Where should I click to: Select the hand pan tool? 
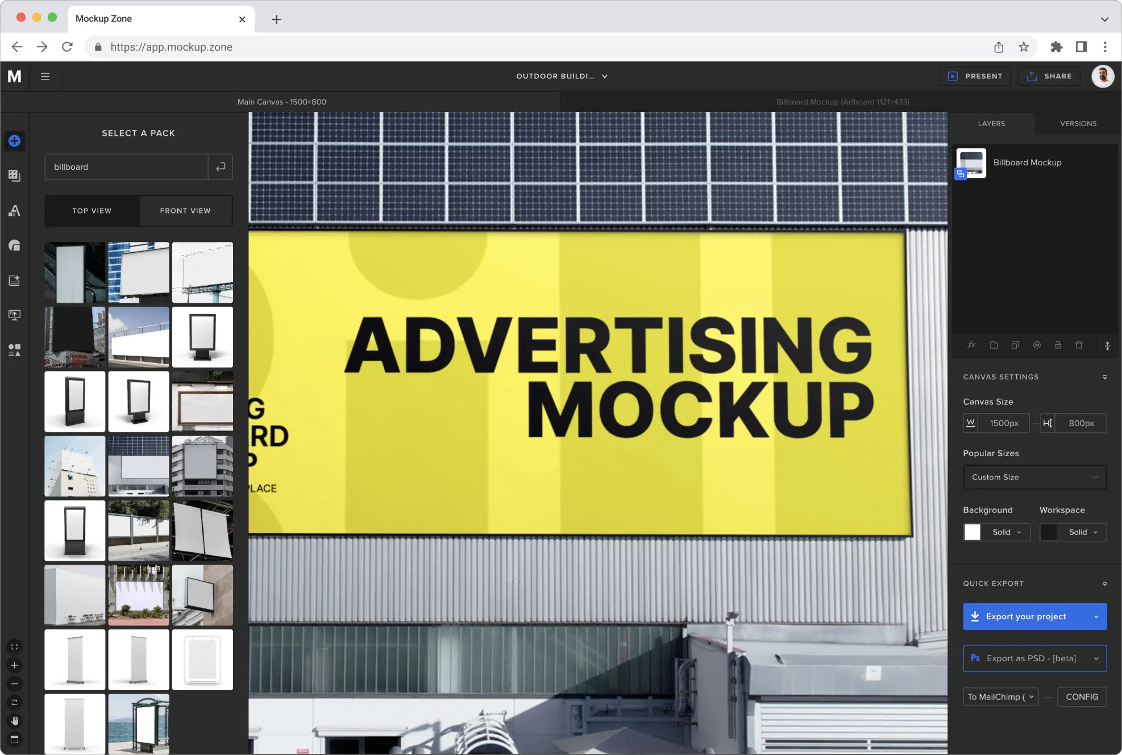[14, 721]
